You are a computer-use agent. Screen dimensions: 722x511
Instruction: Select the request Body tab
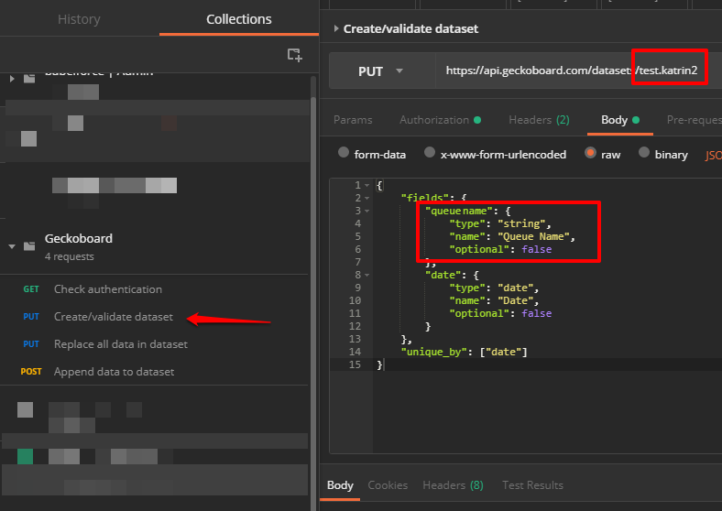[619, 120]
